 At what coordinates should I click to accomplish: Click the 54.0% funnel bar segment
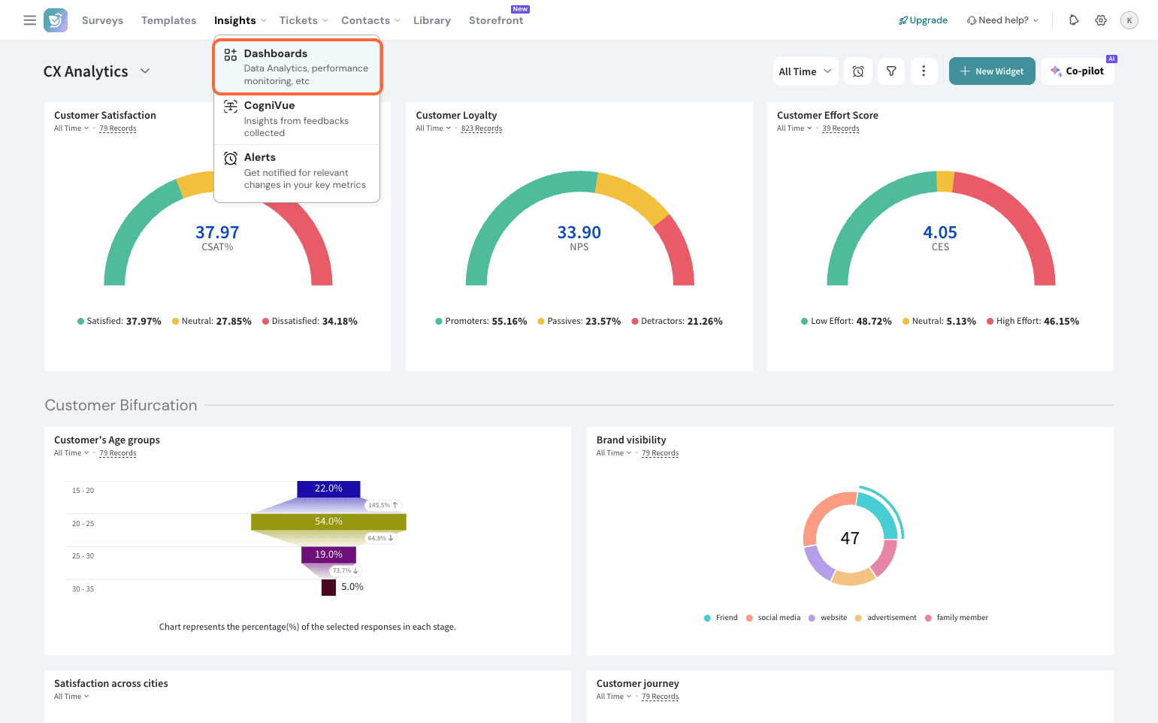(x=328, y=522)
